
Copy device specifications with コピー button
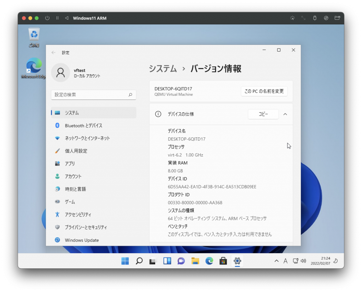[263, 114]
